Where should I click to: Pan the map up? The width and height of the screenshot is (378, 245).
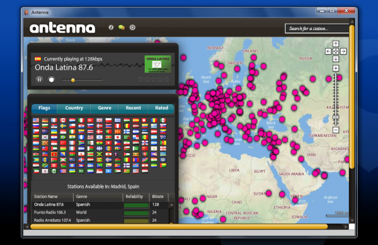(336, 44)
